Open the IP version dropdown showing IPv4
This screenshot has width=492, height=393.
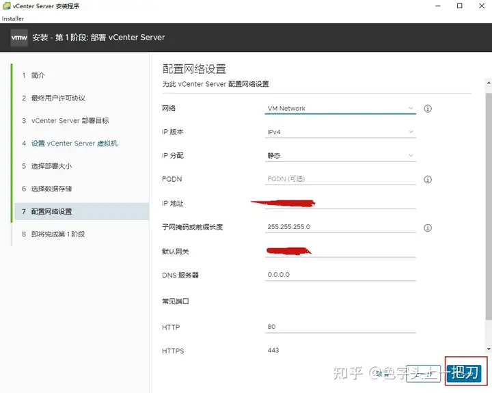[340, 132]
